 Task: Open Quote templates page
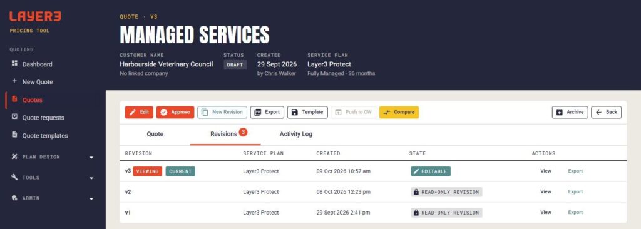pyautogui.click(x=45, y=135)
